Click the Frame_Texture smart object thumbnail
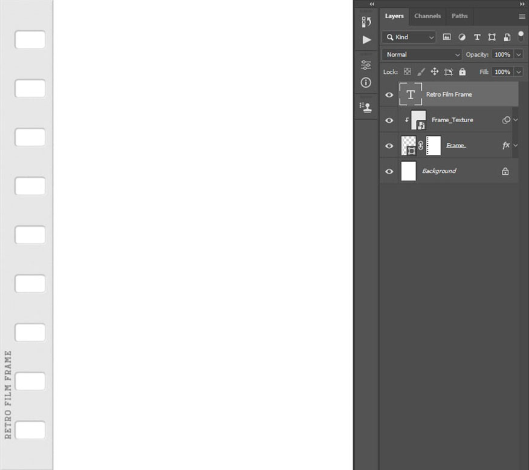 418,120
